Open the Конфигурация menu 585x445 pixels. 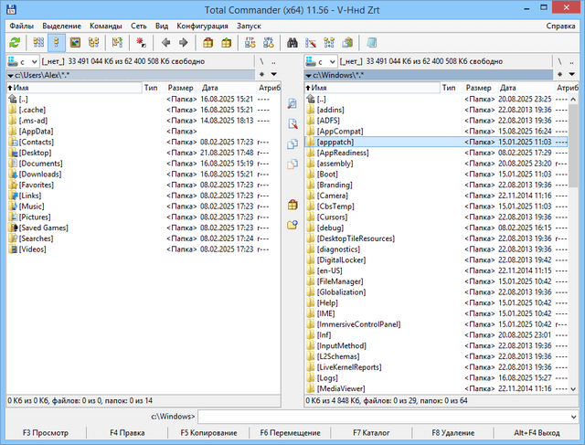[202, 26]
